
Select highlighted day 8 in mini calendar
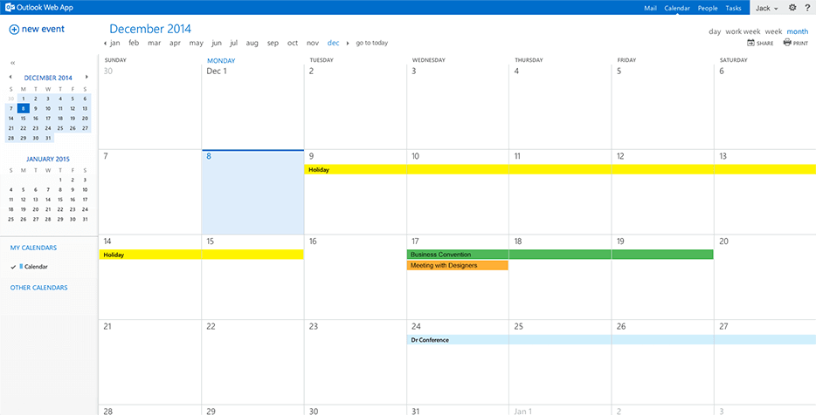coord(24,109)
